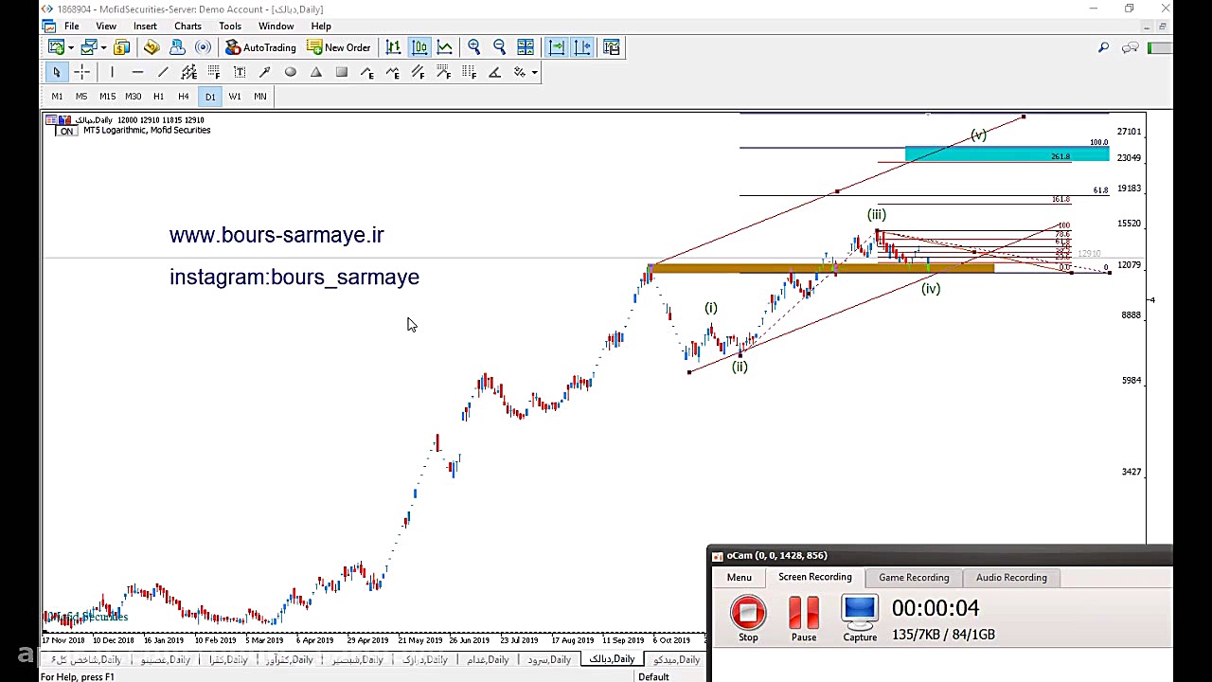Select the Elliott impulse wave tool
This screenshot has width=1212, height=682.
point(367,72)
